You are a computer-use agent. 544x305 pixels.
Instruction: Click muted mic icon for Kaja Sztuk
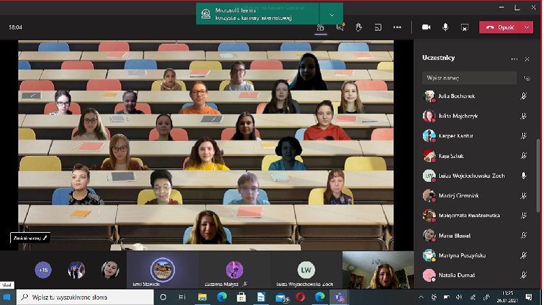tap(524, 156)
